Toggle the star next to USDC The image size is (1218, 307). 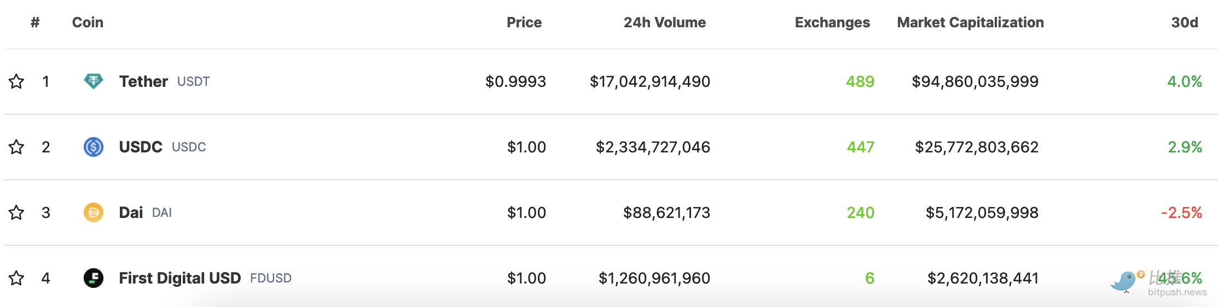(x=16, y=147)
